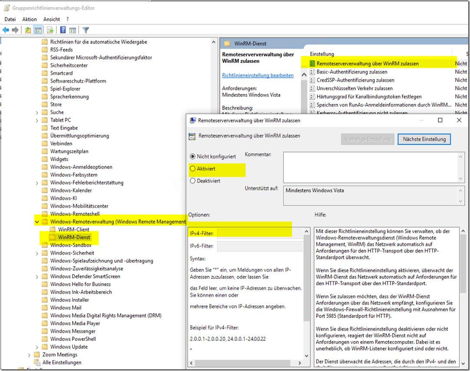This screenshot has width=470, height=371.
Task: Click the folder icon of WinRM-Dienst in tree
Action: point(53,237)
